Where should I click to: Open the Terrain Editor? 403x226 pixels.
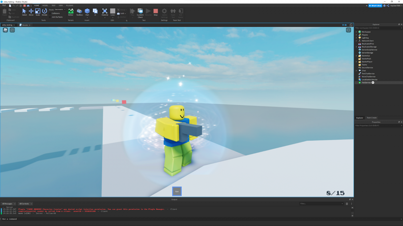[x=71, y=12]
